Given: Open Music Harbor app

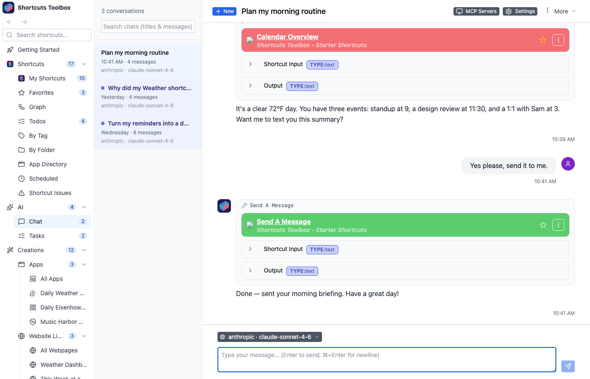Looking at the screenshot, I should pos(58,322).
